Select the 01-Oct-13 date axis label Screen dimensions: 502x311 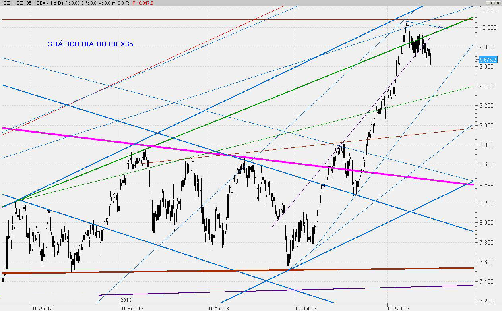399,307
